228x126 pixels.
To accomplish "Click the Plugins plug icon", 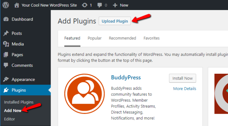I will tap(6, 90).
